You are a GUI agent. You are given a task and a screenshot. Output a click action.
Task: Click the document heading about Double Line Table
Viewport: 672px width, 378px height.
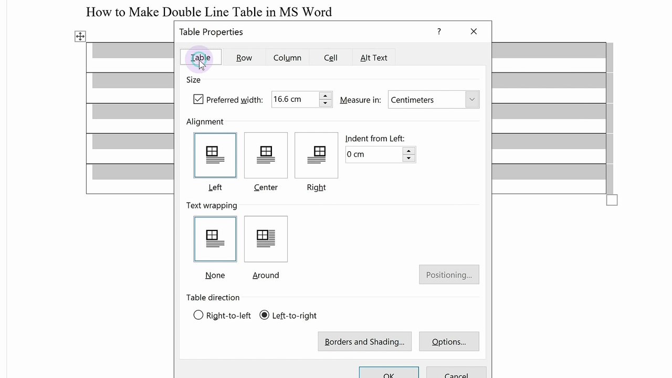(209, 12)
